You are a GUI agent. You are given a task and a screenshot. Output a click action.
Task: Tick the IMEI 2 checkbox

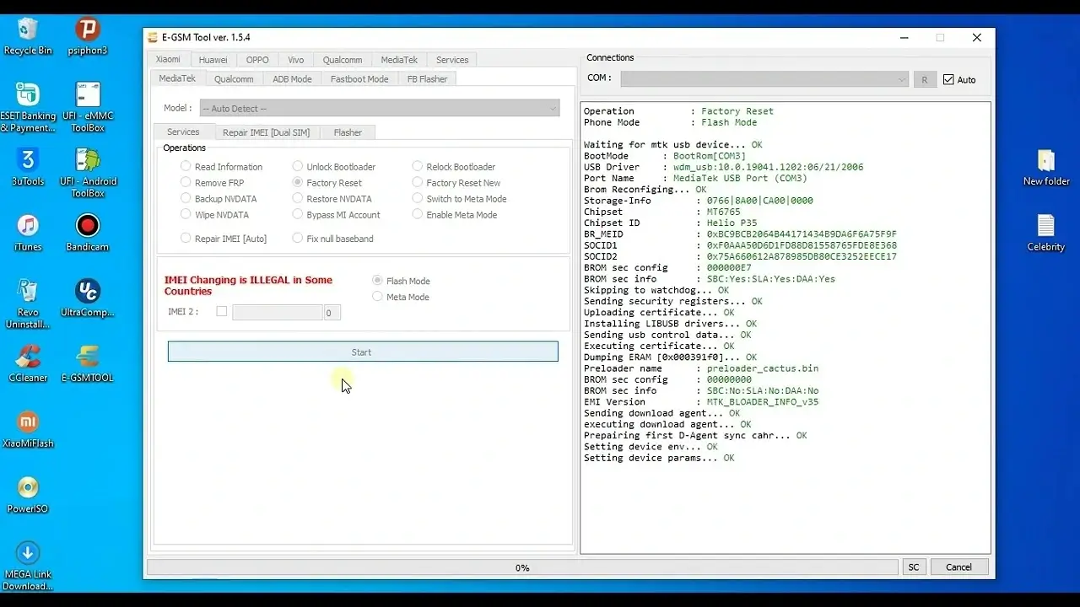click(x=222, y=311)
